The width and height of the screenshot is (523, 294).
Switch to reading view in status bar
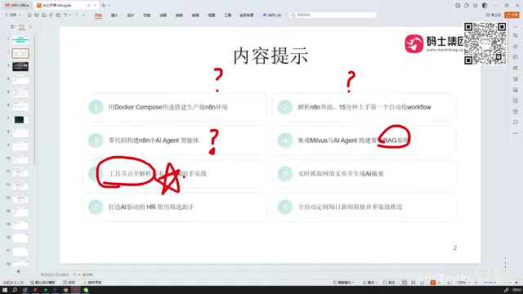pos(422,283)
